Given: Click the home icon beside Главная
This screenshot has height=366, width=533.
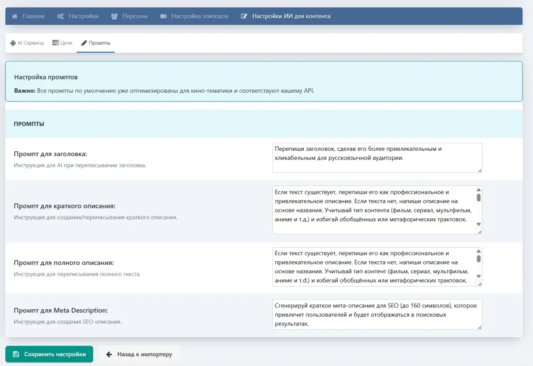Looking at the screenshot, I should click(15, 16).
